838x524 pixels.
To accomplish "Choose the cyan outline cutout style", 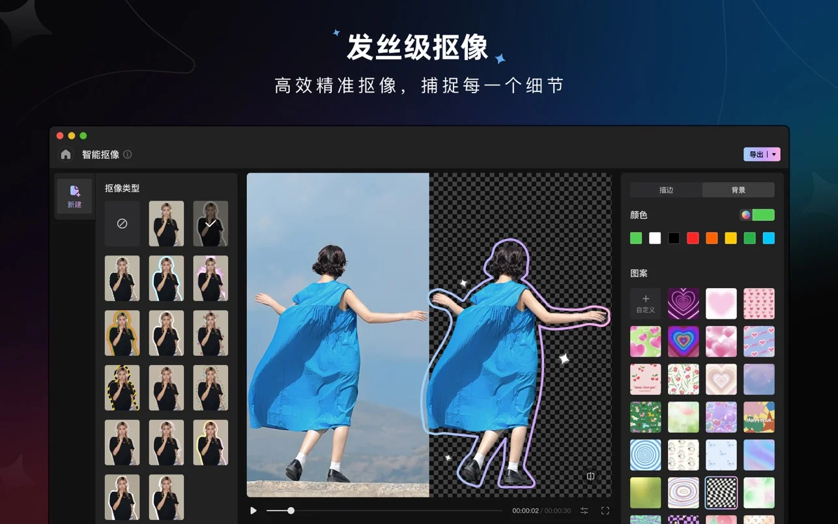I will point(166,278).
